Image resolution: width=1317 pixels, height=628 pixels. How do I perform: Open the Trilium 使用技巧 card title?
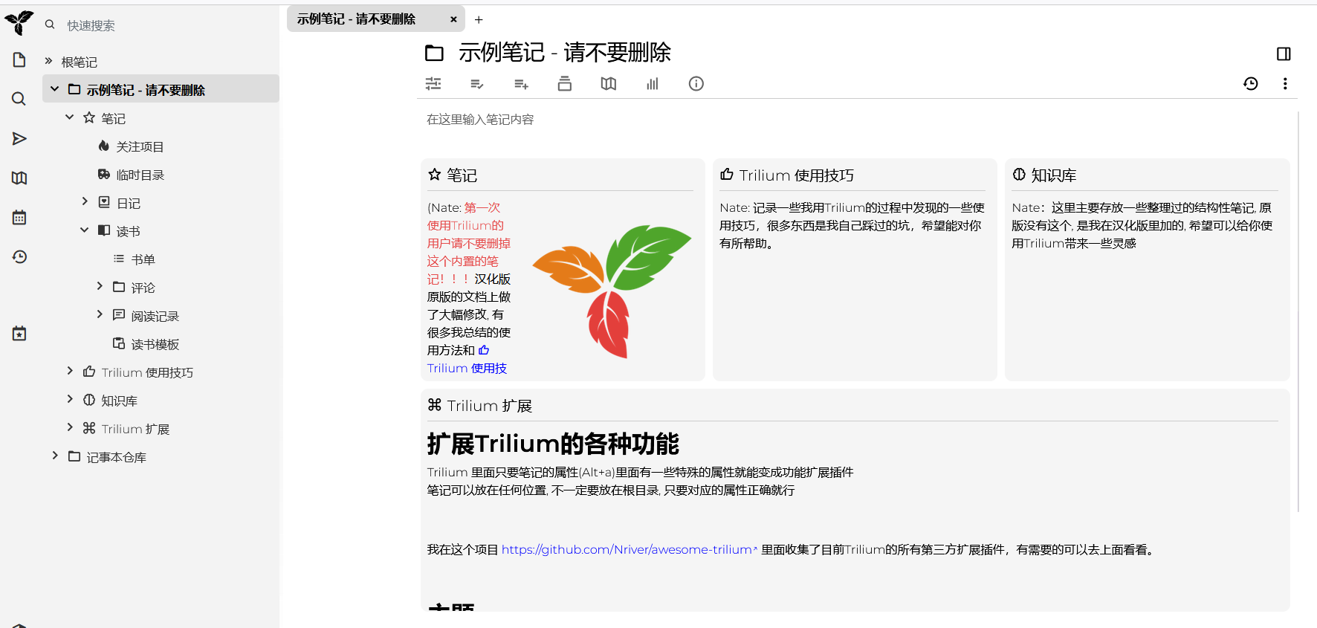click(x=796, y=175)
